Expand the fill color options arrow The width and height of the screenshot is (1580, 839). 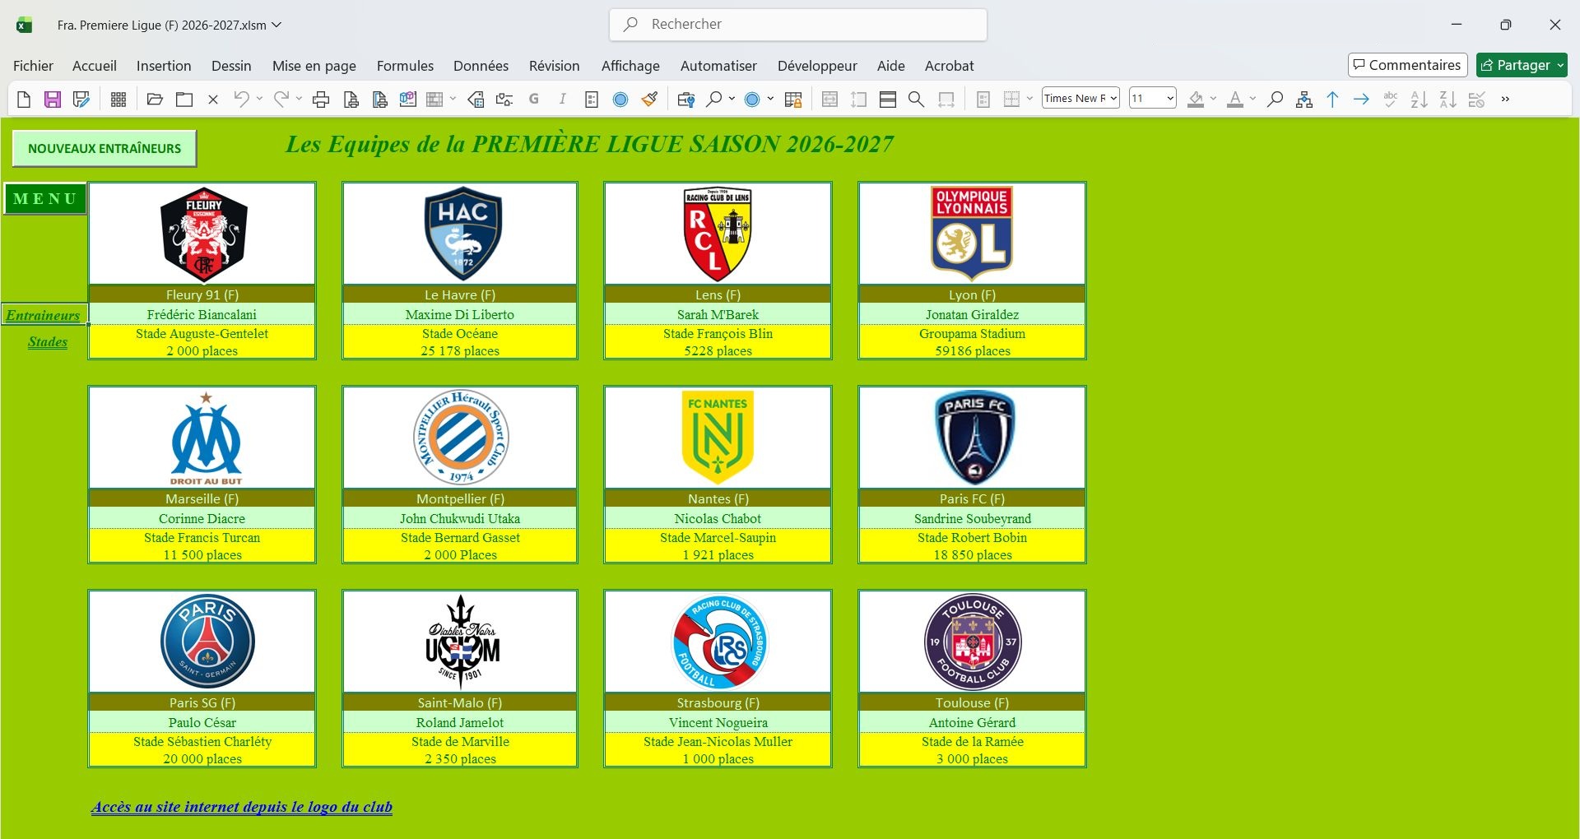tap(1213, 100)
